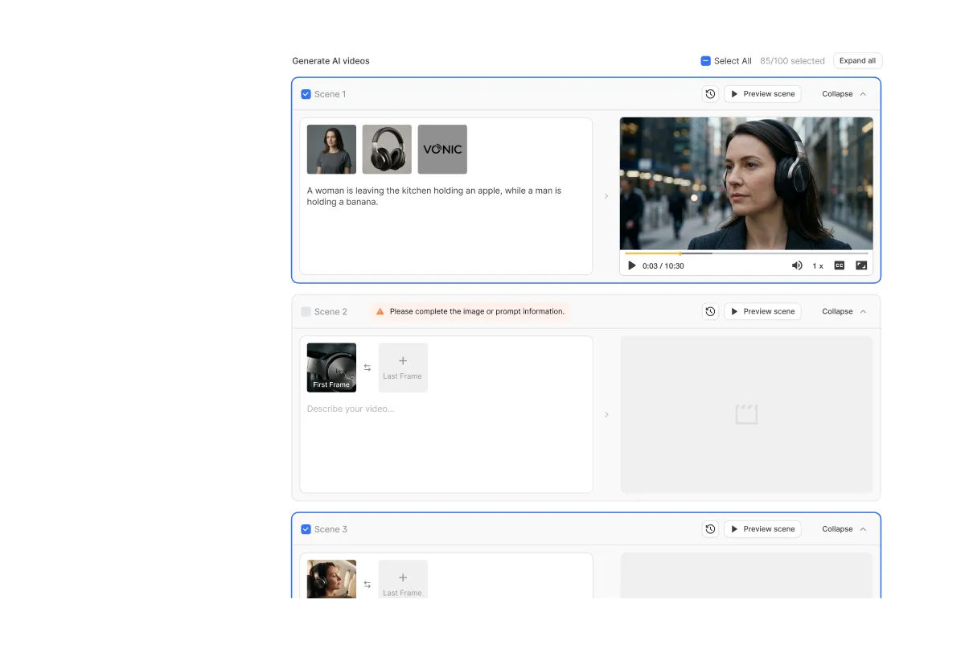
Task: Collapse the Scene 3 panel
Action: point(844,529)
